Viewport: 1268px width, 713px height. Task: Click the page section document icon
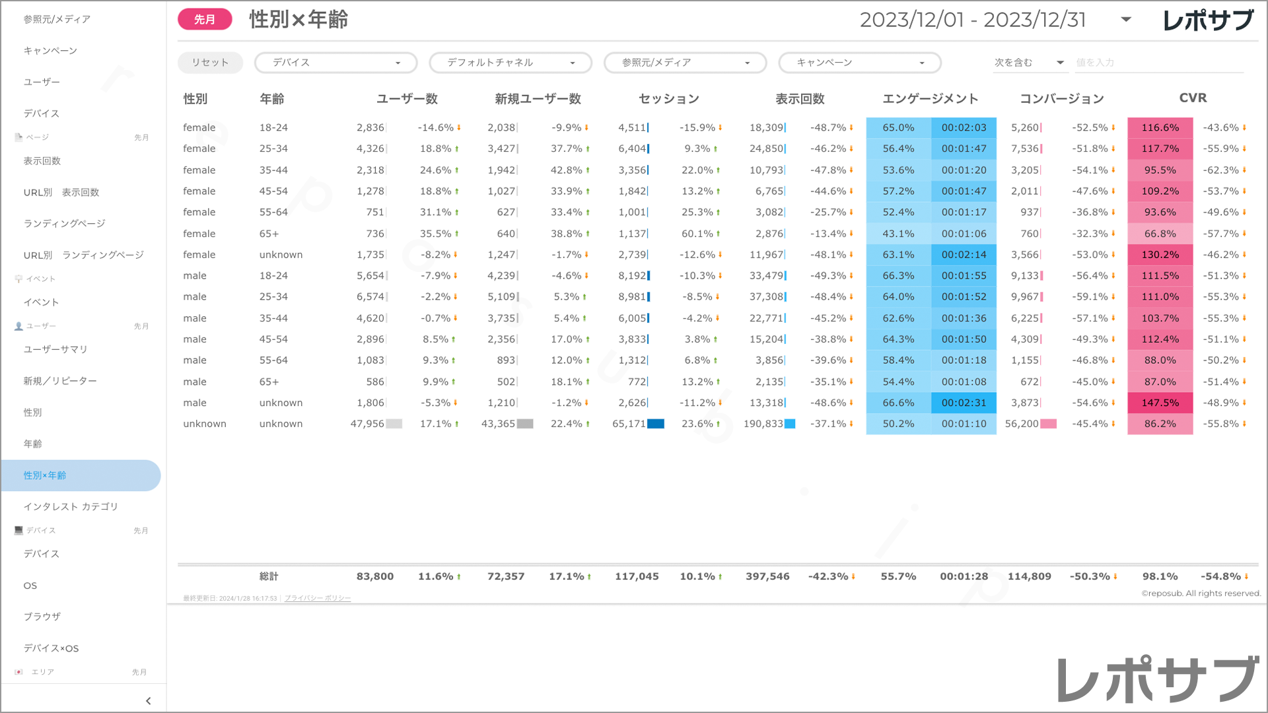pos(18,137)
